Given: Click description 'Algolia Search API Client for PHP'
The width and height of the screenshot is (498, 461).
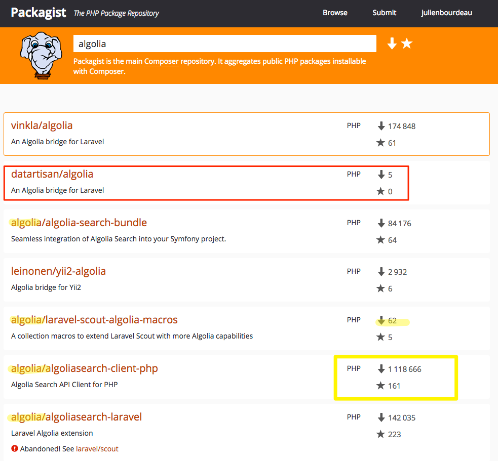Looking at the screenshot, I should [x=64, y=384].
